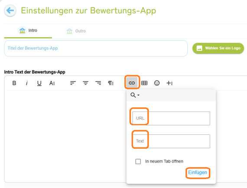Expand the paragraph format dropdown
The height and width of the screenshot is (188, 247).
pyautogui.click(x=110, y=83)
